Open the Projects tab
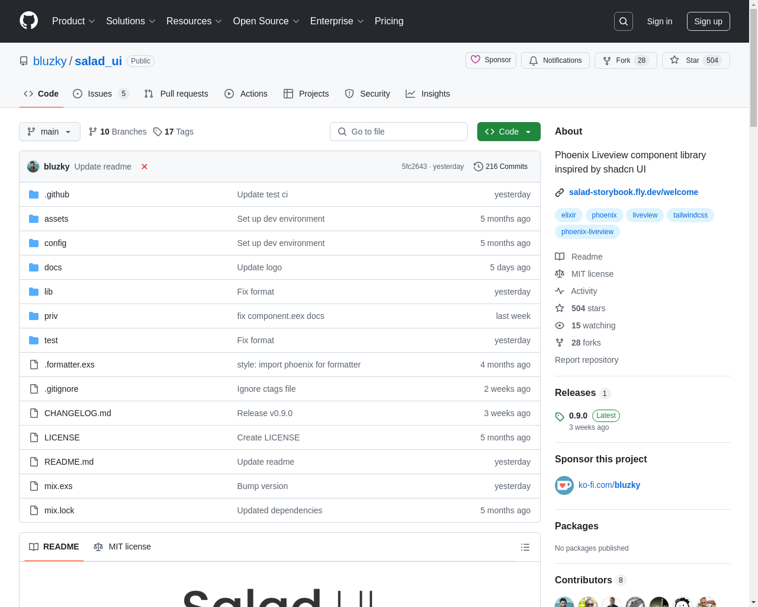This screenshot has width=758, height=607. point(306,94)
